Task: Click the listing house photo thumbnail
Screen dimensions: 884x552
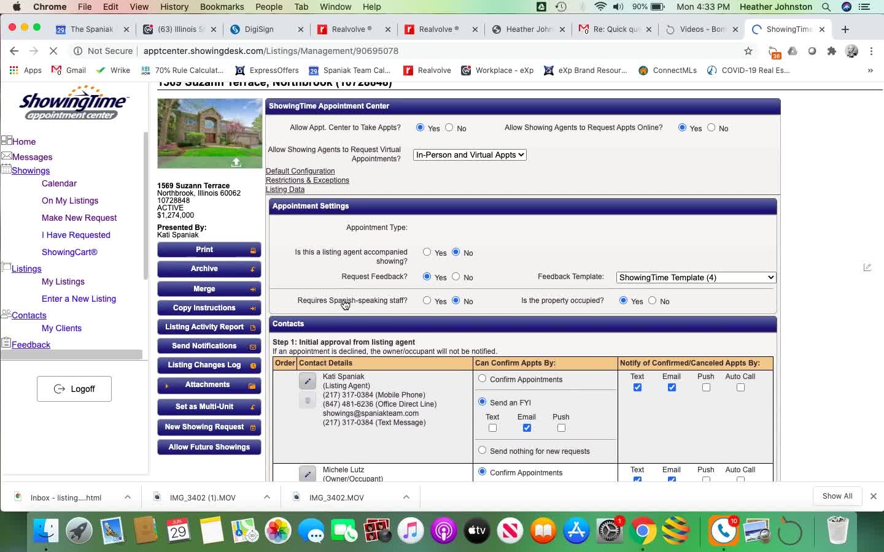Action: (210, 133)
